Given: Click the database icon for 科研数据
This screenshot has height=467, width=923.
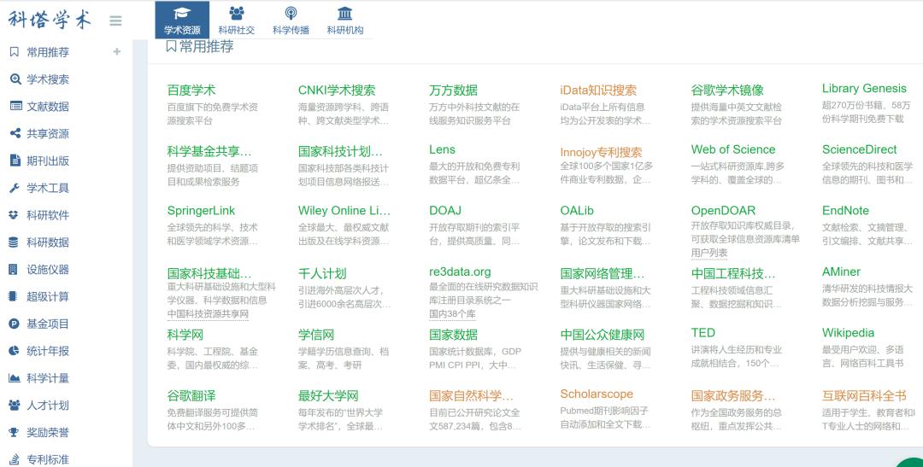Looking at the screenshot, I should (14, 242).
